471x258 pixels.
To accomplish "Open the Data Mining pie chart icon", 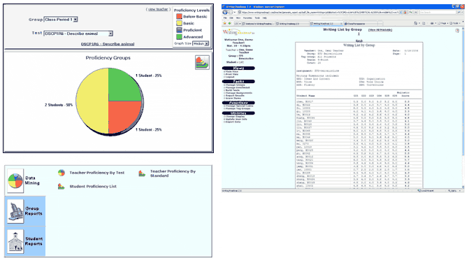I will tap(15, 180).
